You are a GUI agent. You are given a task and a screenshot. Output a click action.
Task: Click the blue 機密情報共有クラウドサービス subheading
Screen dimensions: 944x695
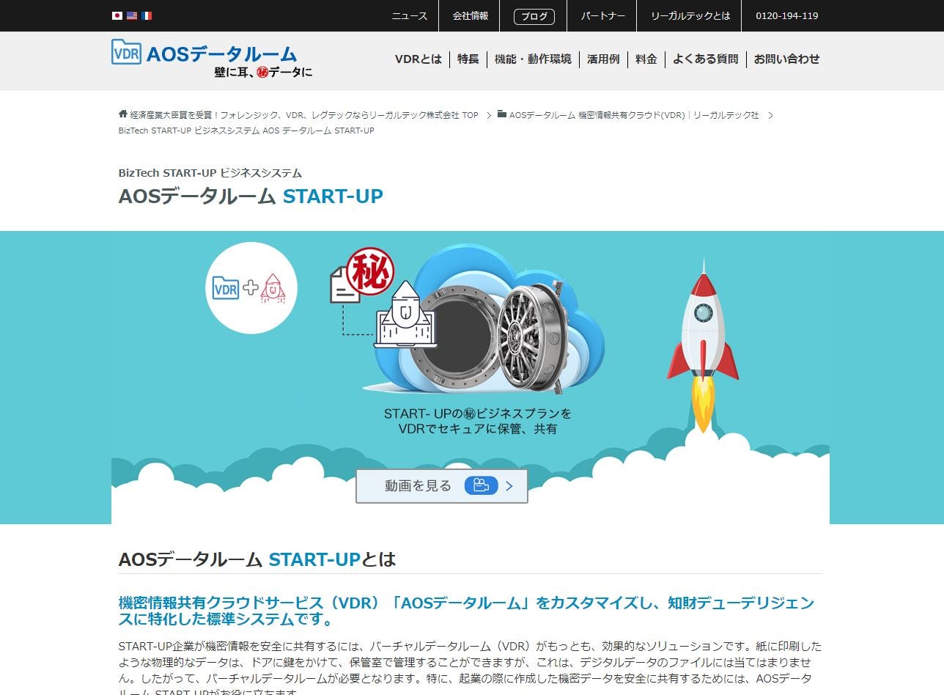pos(466,611)
